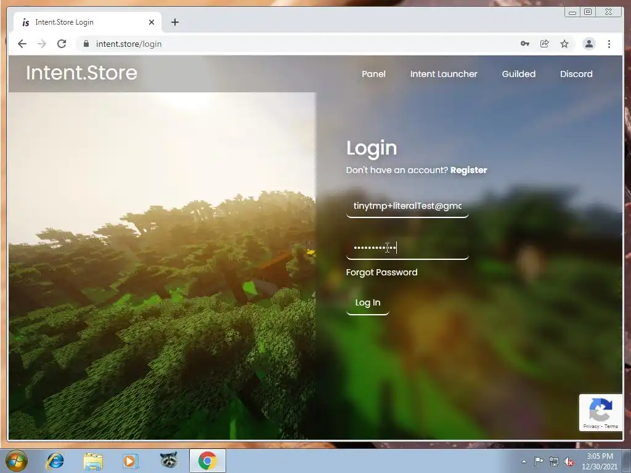Open the Panel navigation link
This screenshot has width=631, height=473.
[373, 74]
